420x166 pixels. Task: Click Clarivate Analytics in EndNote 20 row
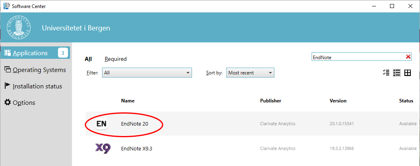point(278,124)
